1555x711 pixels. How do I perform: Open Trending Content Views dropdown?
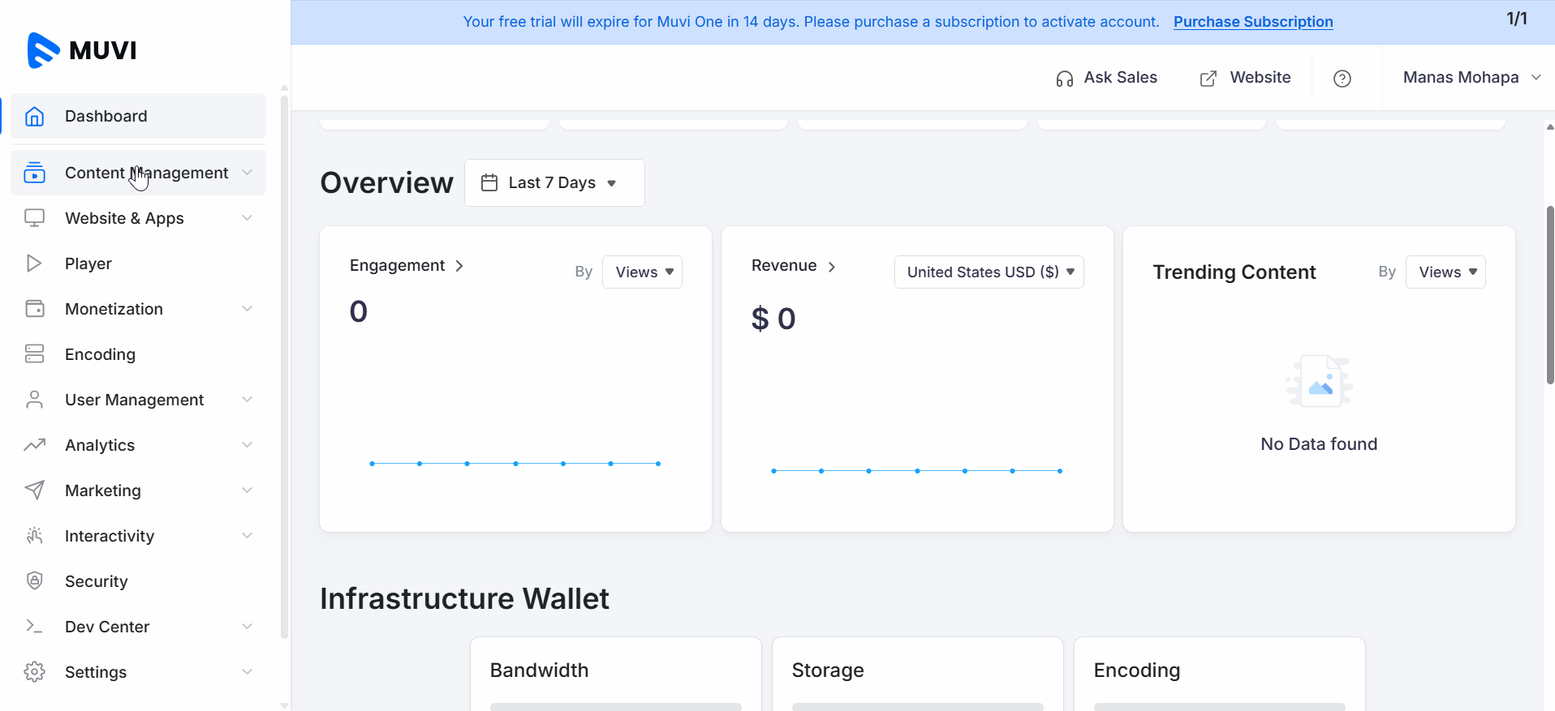click(1445, 272)
